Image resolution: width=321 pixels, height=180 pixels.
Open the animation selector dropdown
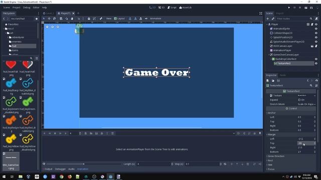coord(234,133)
